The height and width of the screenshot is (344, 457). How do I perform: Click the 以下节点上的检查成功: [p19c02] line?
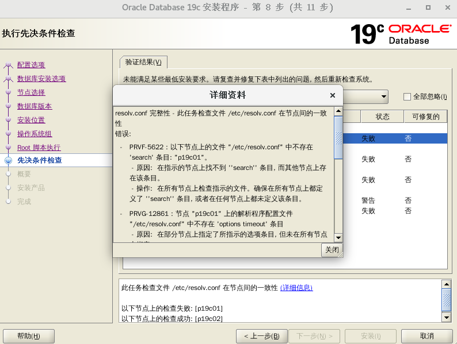(172, 319)
